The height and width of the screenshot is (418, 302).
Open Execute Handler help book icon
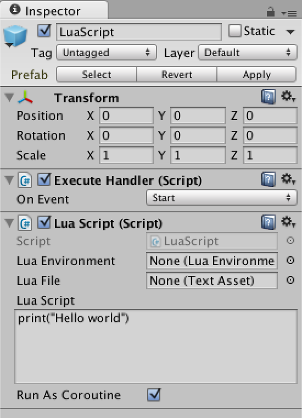pyautogui.click(x=268, y=179)
